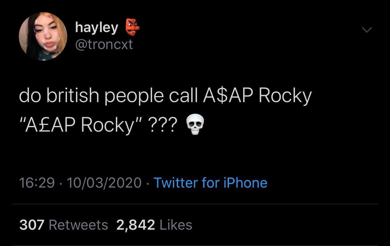Click the 307 retweet count
The image size is (390, 246).
(x=32, y=225)
